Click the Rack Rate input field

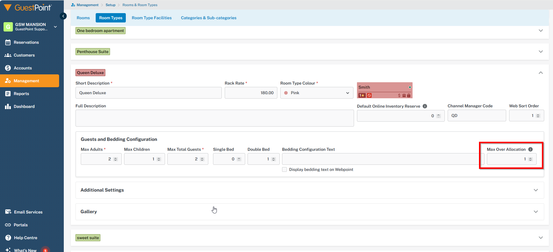251,93
